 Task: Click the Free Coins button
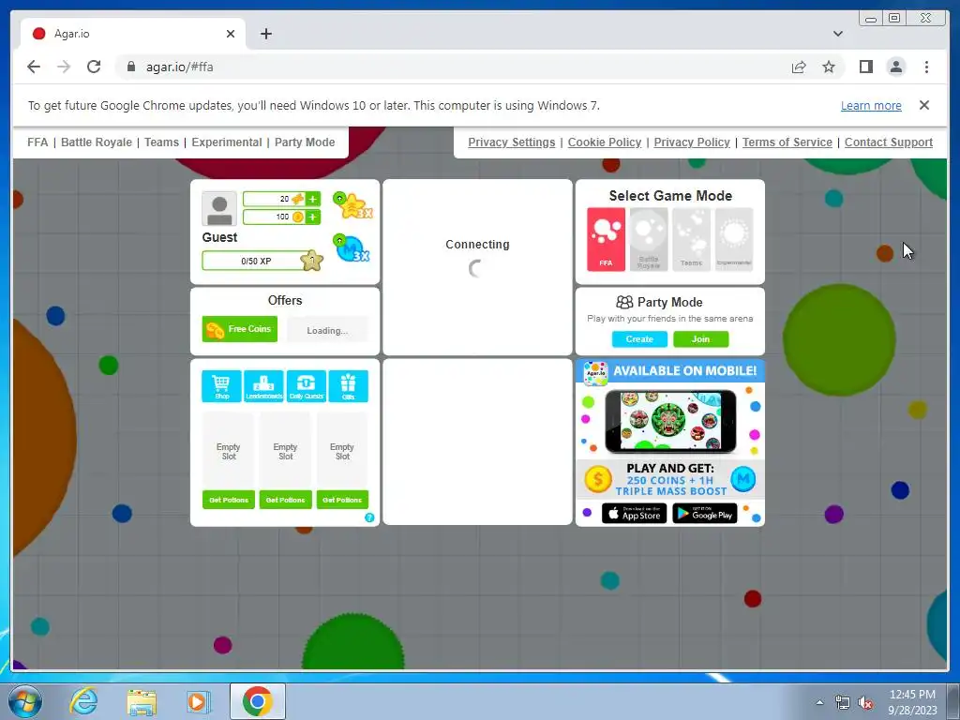coord(239,329)
